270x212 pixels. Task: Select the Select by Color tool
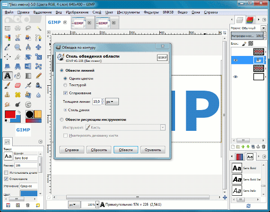coord(7,37)
